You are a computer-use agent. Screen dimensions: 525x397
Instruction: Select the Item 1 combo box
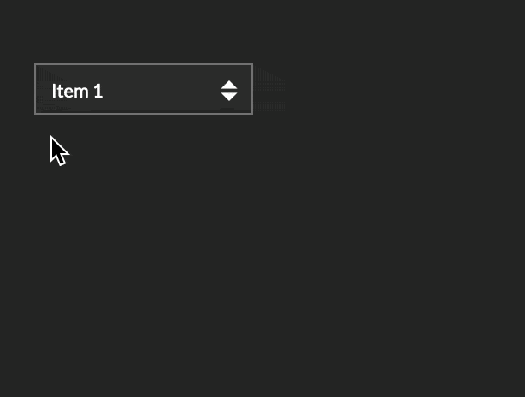(x=144, y=89)
